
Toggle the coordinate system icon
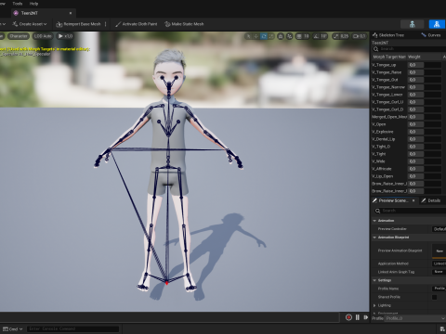[281, 36]
